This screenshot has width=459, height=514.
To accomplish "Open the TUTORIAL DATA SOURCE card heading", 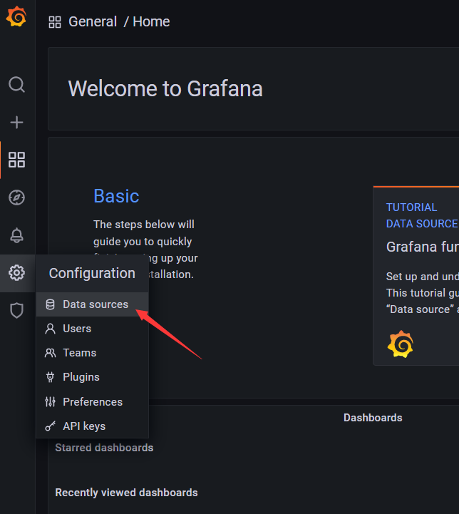I will [x=422, y=216].
